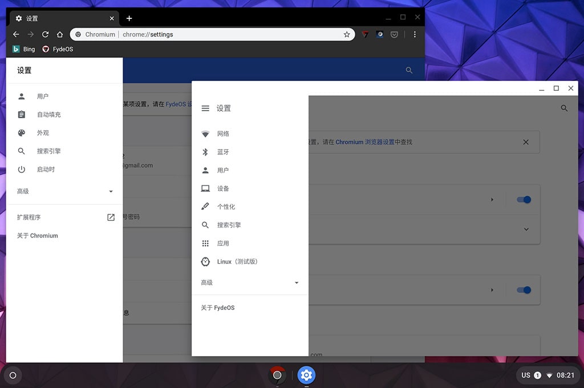Expand 高级 in Chromium settings sidebar

(x=111, y=192)
